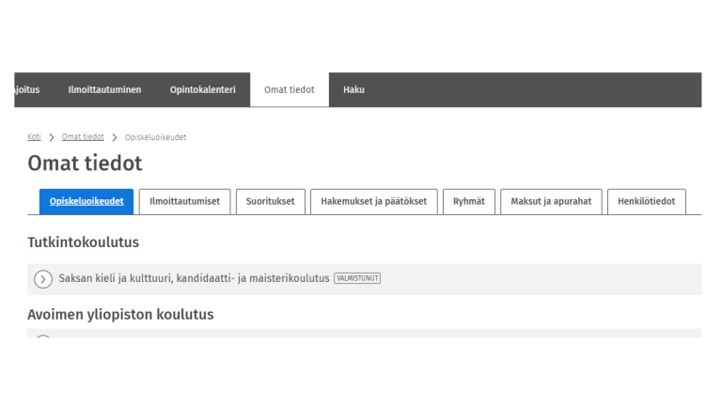Open the Suoritukset tab
The image size is (722, 406).
point(270,201)
